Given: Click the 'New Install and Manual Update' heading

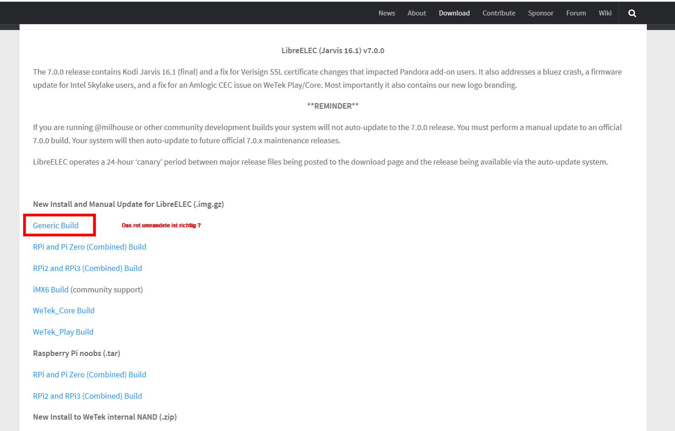Looking at the screenshot, I should [128, 204].
